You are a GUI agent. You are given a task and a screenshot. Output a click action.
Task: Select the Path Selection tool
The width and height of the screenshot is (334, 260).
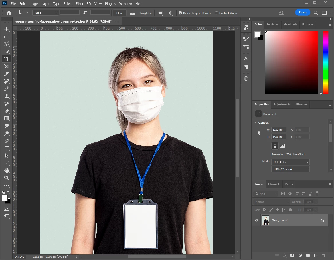(7, 156)
